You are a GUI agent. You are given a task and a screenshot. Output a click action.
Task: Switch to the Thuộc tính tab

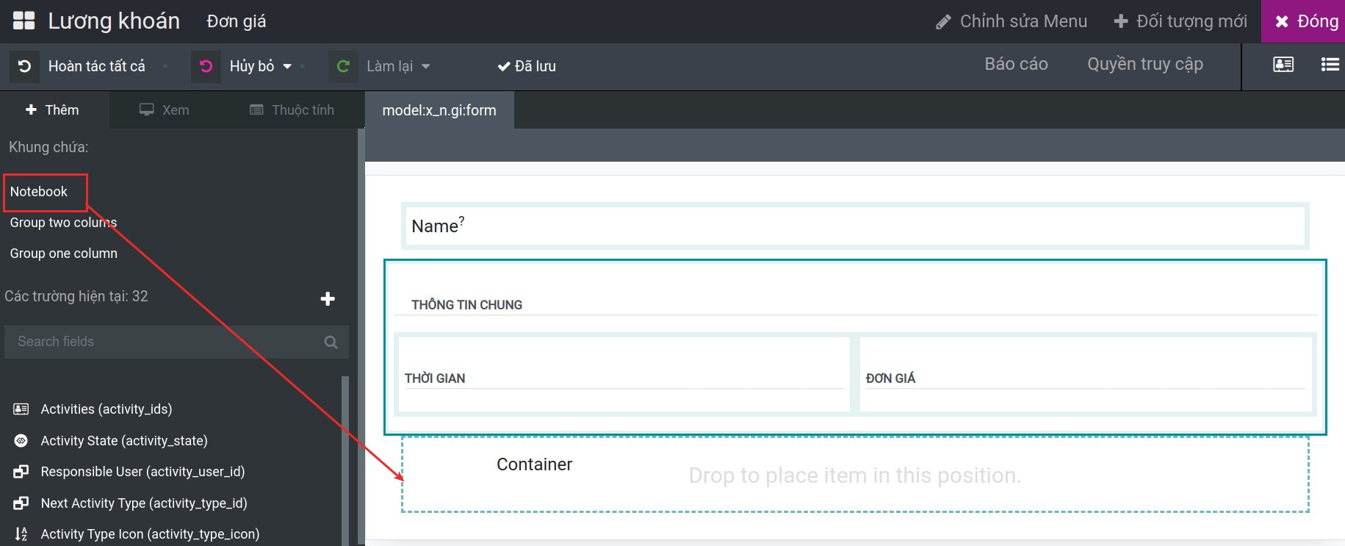(292, 110)
